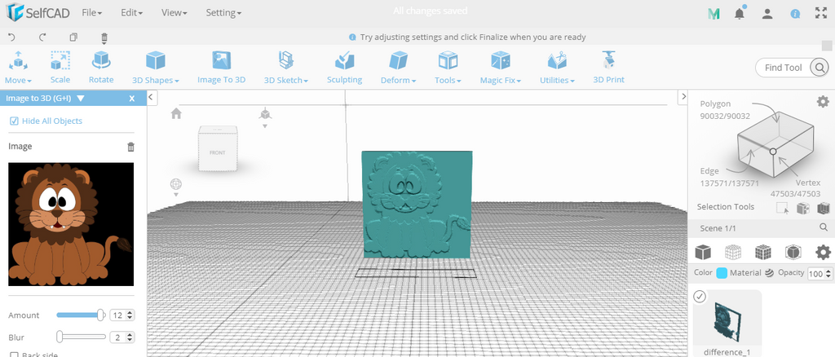Screen dimensions: 835x357
Task: Open the Setting menu
Action: coord(223,13)
